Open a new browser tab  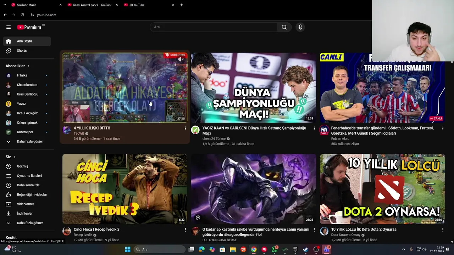(182, 5)
